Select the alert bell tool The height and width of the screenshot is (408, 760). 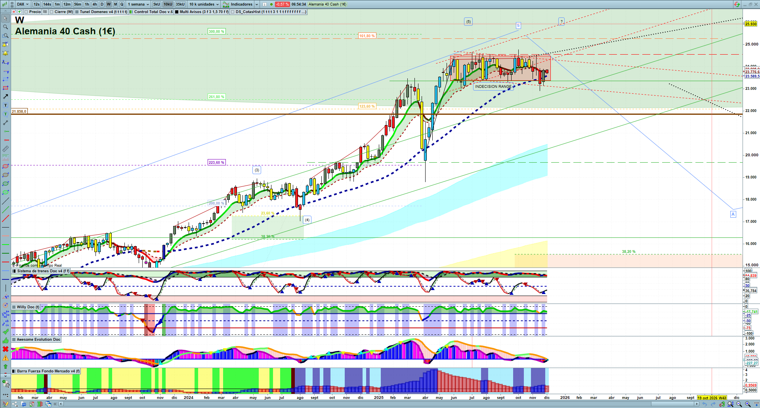coord(6,53)
